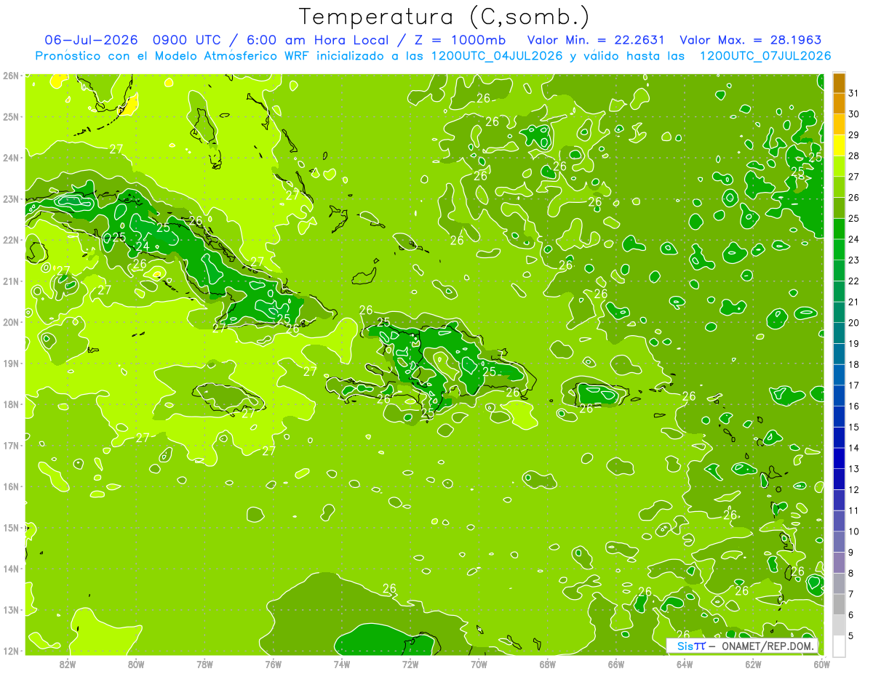Click the '12N' latitude axis label

(10, 651)
